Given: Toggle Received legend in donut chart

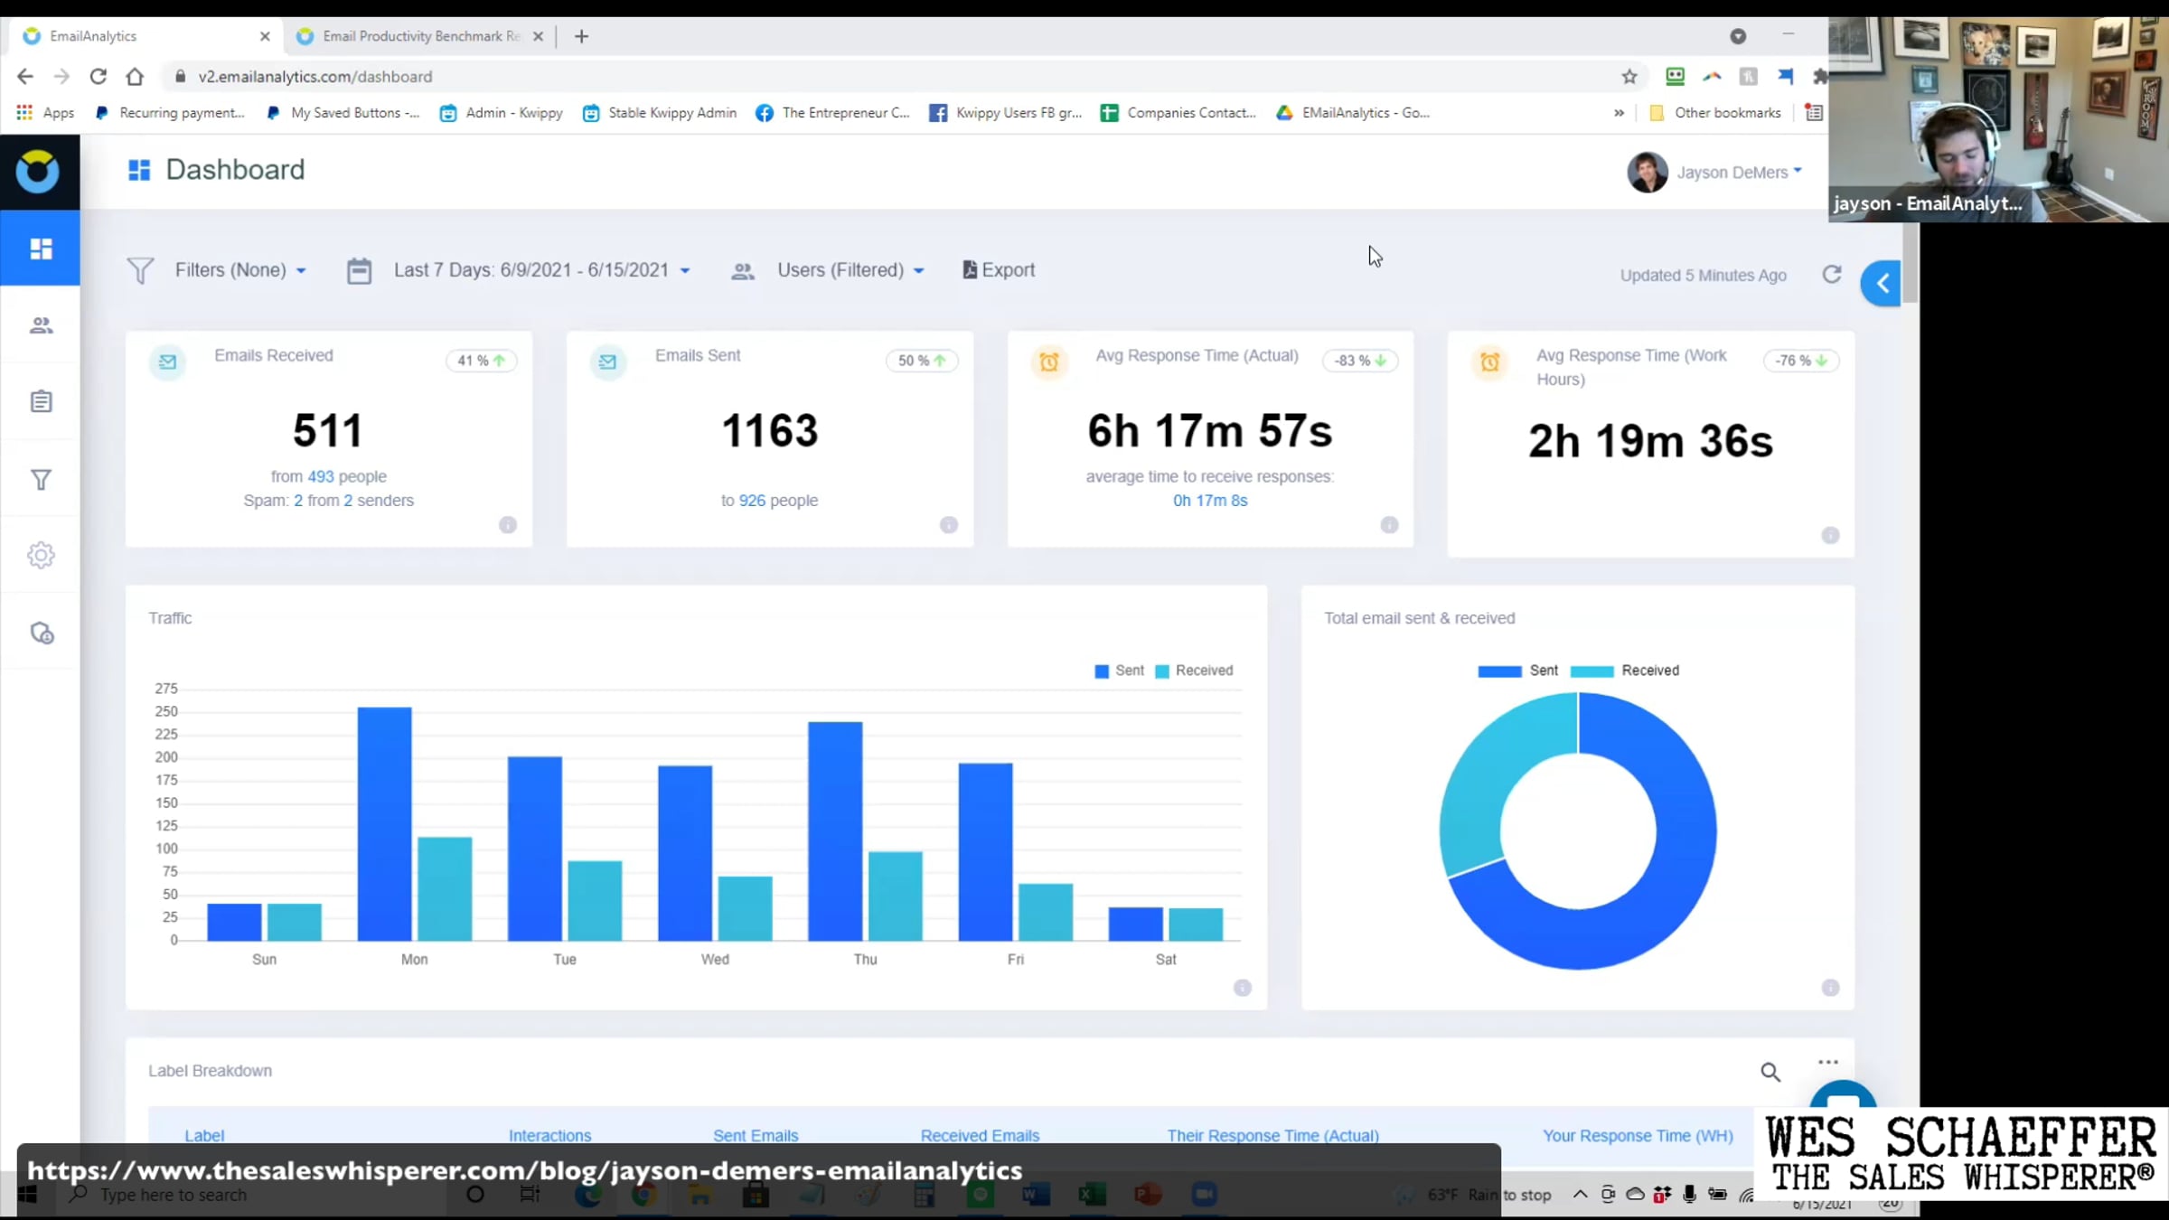Looking at the screenshot, I should pyautogui.click(x=1625, y=671).
